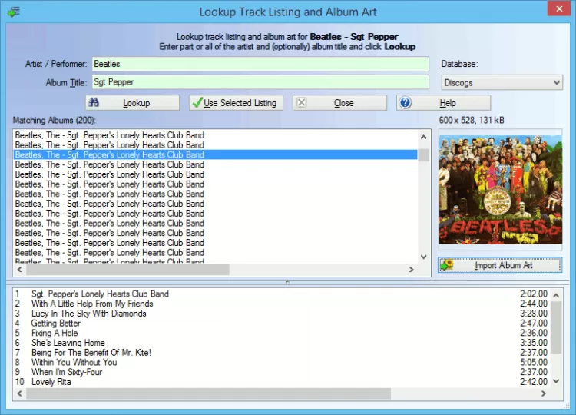Select track Being For The Benefit Of Mr. Kite!

pos(282,353)
